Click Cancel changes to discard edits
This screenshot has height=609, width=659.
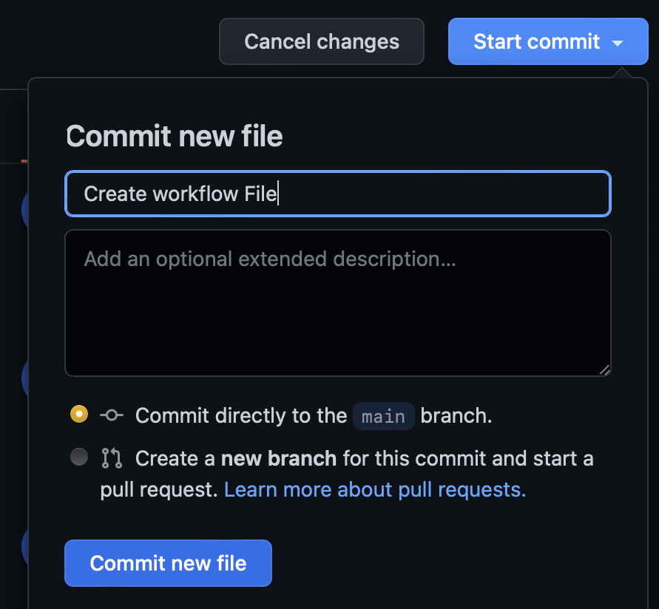[x=321, y=41]
